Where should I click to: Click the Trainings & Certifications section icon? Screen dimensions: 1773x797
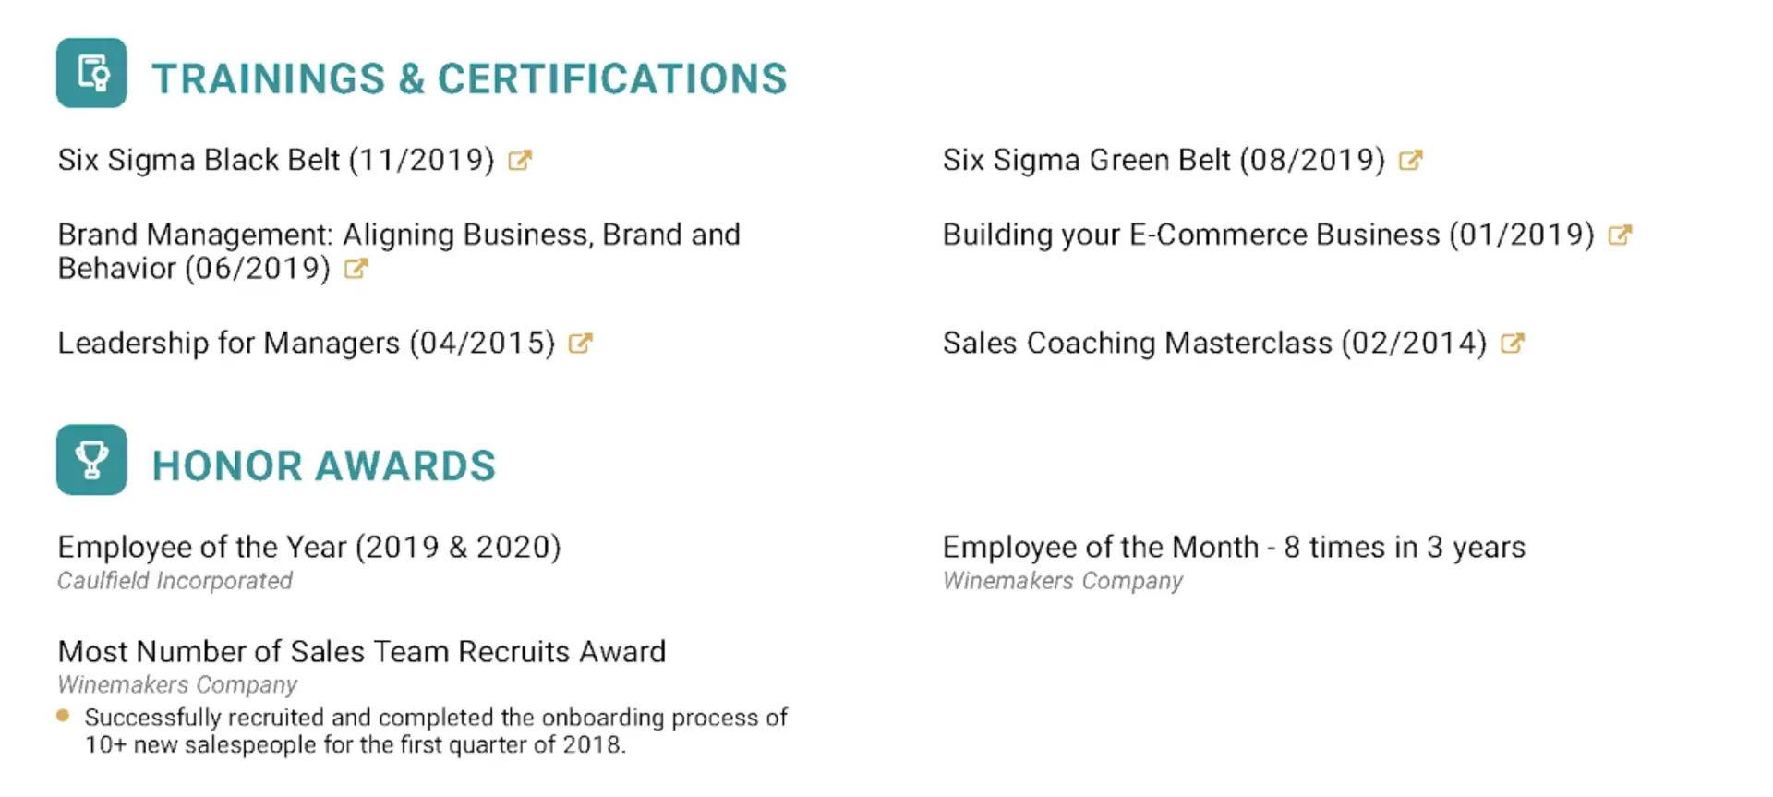click(x=91, y=73)
